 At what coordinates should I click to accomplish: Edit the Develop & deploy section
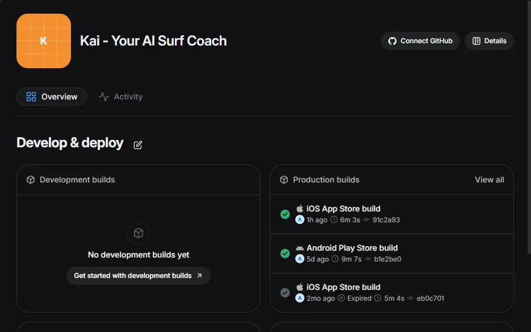138,145
